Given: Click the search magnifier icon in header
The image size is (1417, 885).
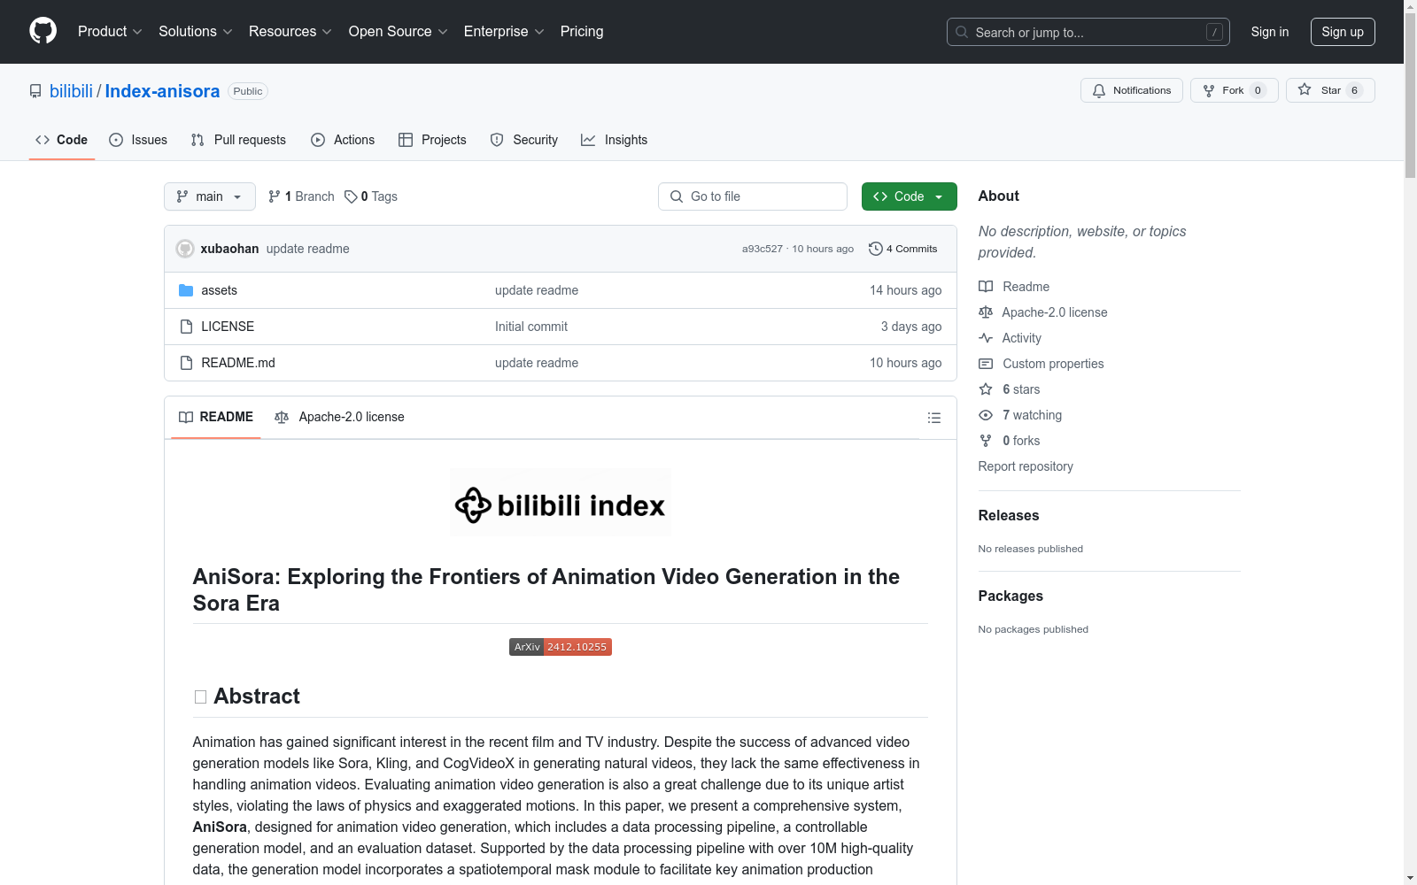Looking at the screenshot, I should coord(962,32).
